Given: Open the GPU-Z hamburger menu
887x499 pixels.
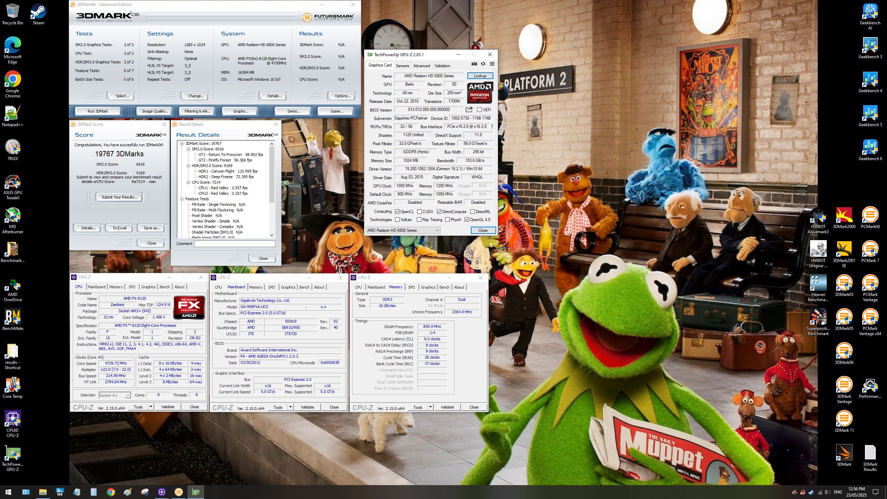Looking at the screenshot, I should coord(492,64).
